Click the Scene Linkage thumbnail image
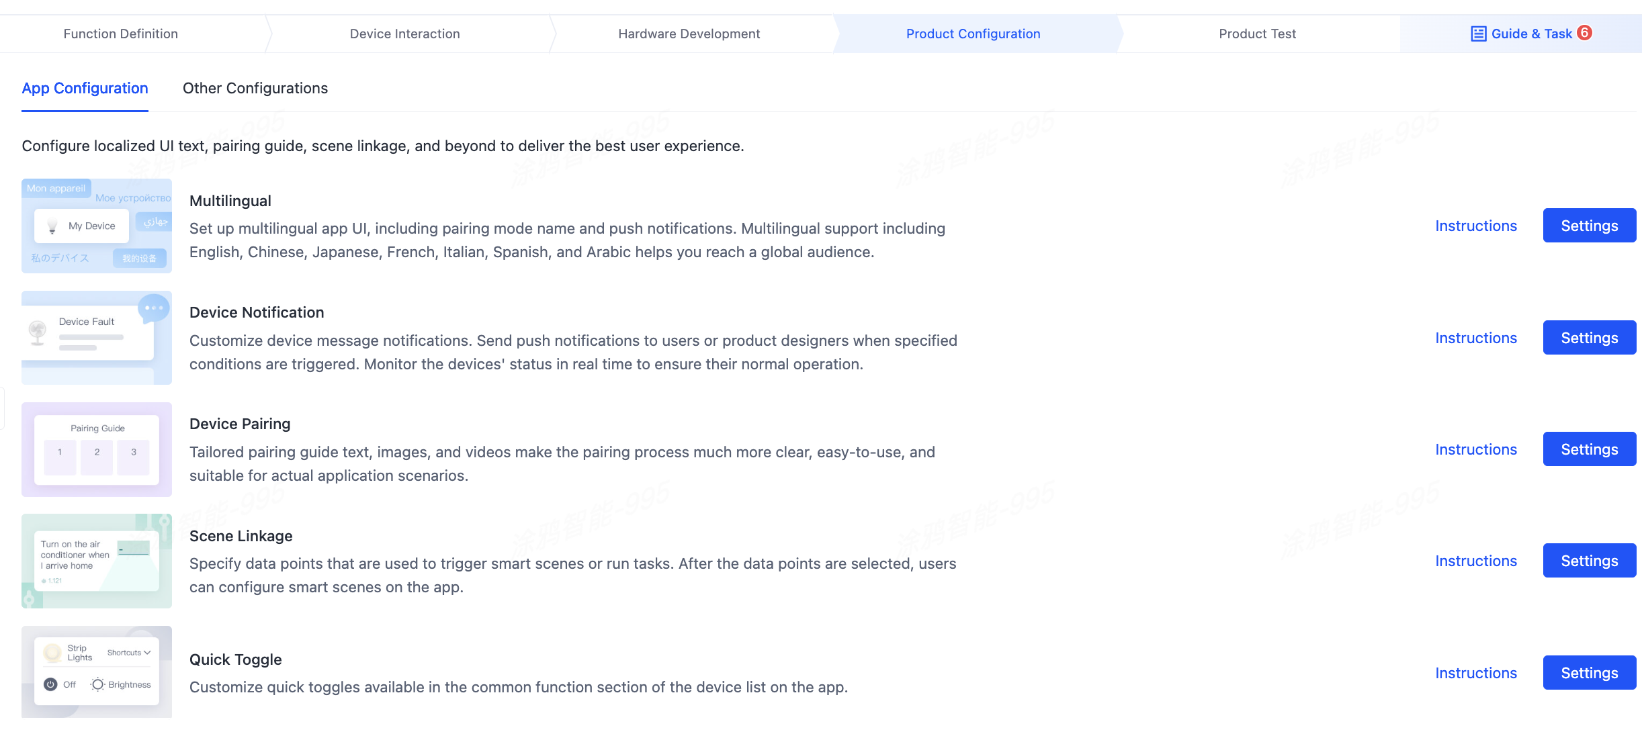 coord(97,561)
